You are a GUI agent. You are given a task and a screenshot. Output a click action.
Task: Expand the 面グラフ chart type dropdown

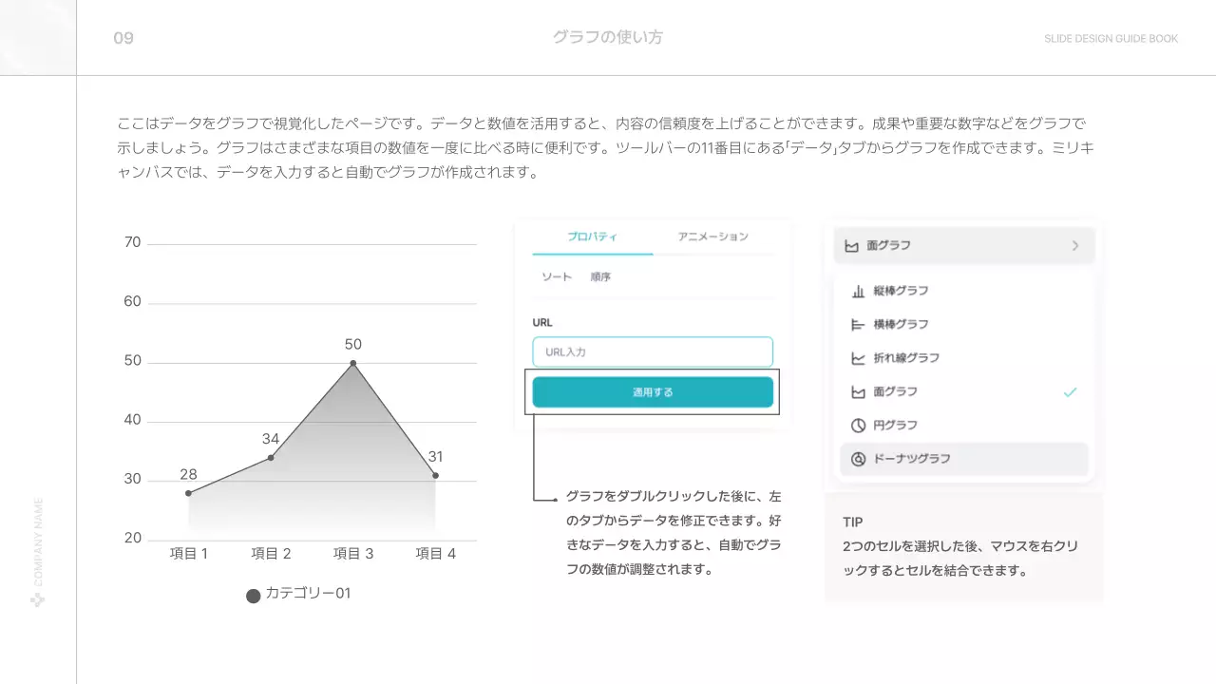963,246
